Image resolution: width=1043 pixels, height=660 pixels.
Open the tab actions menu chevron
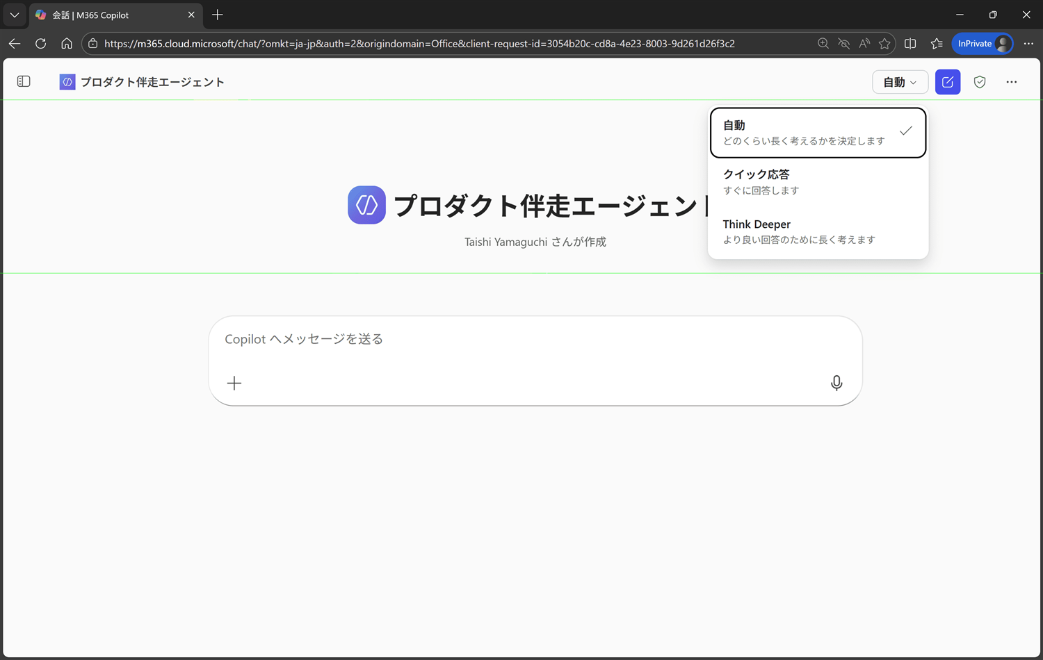(x=15, y=15)
